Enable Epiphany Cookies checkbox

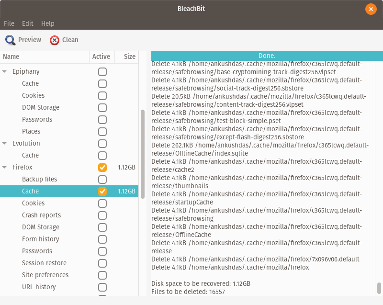[x=102, y=96]
